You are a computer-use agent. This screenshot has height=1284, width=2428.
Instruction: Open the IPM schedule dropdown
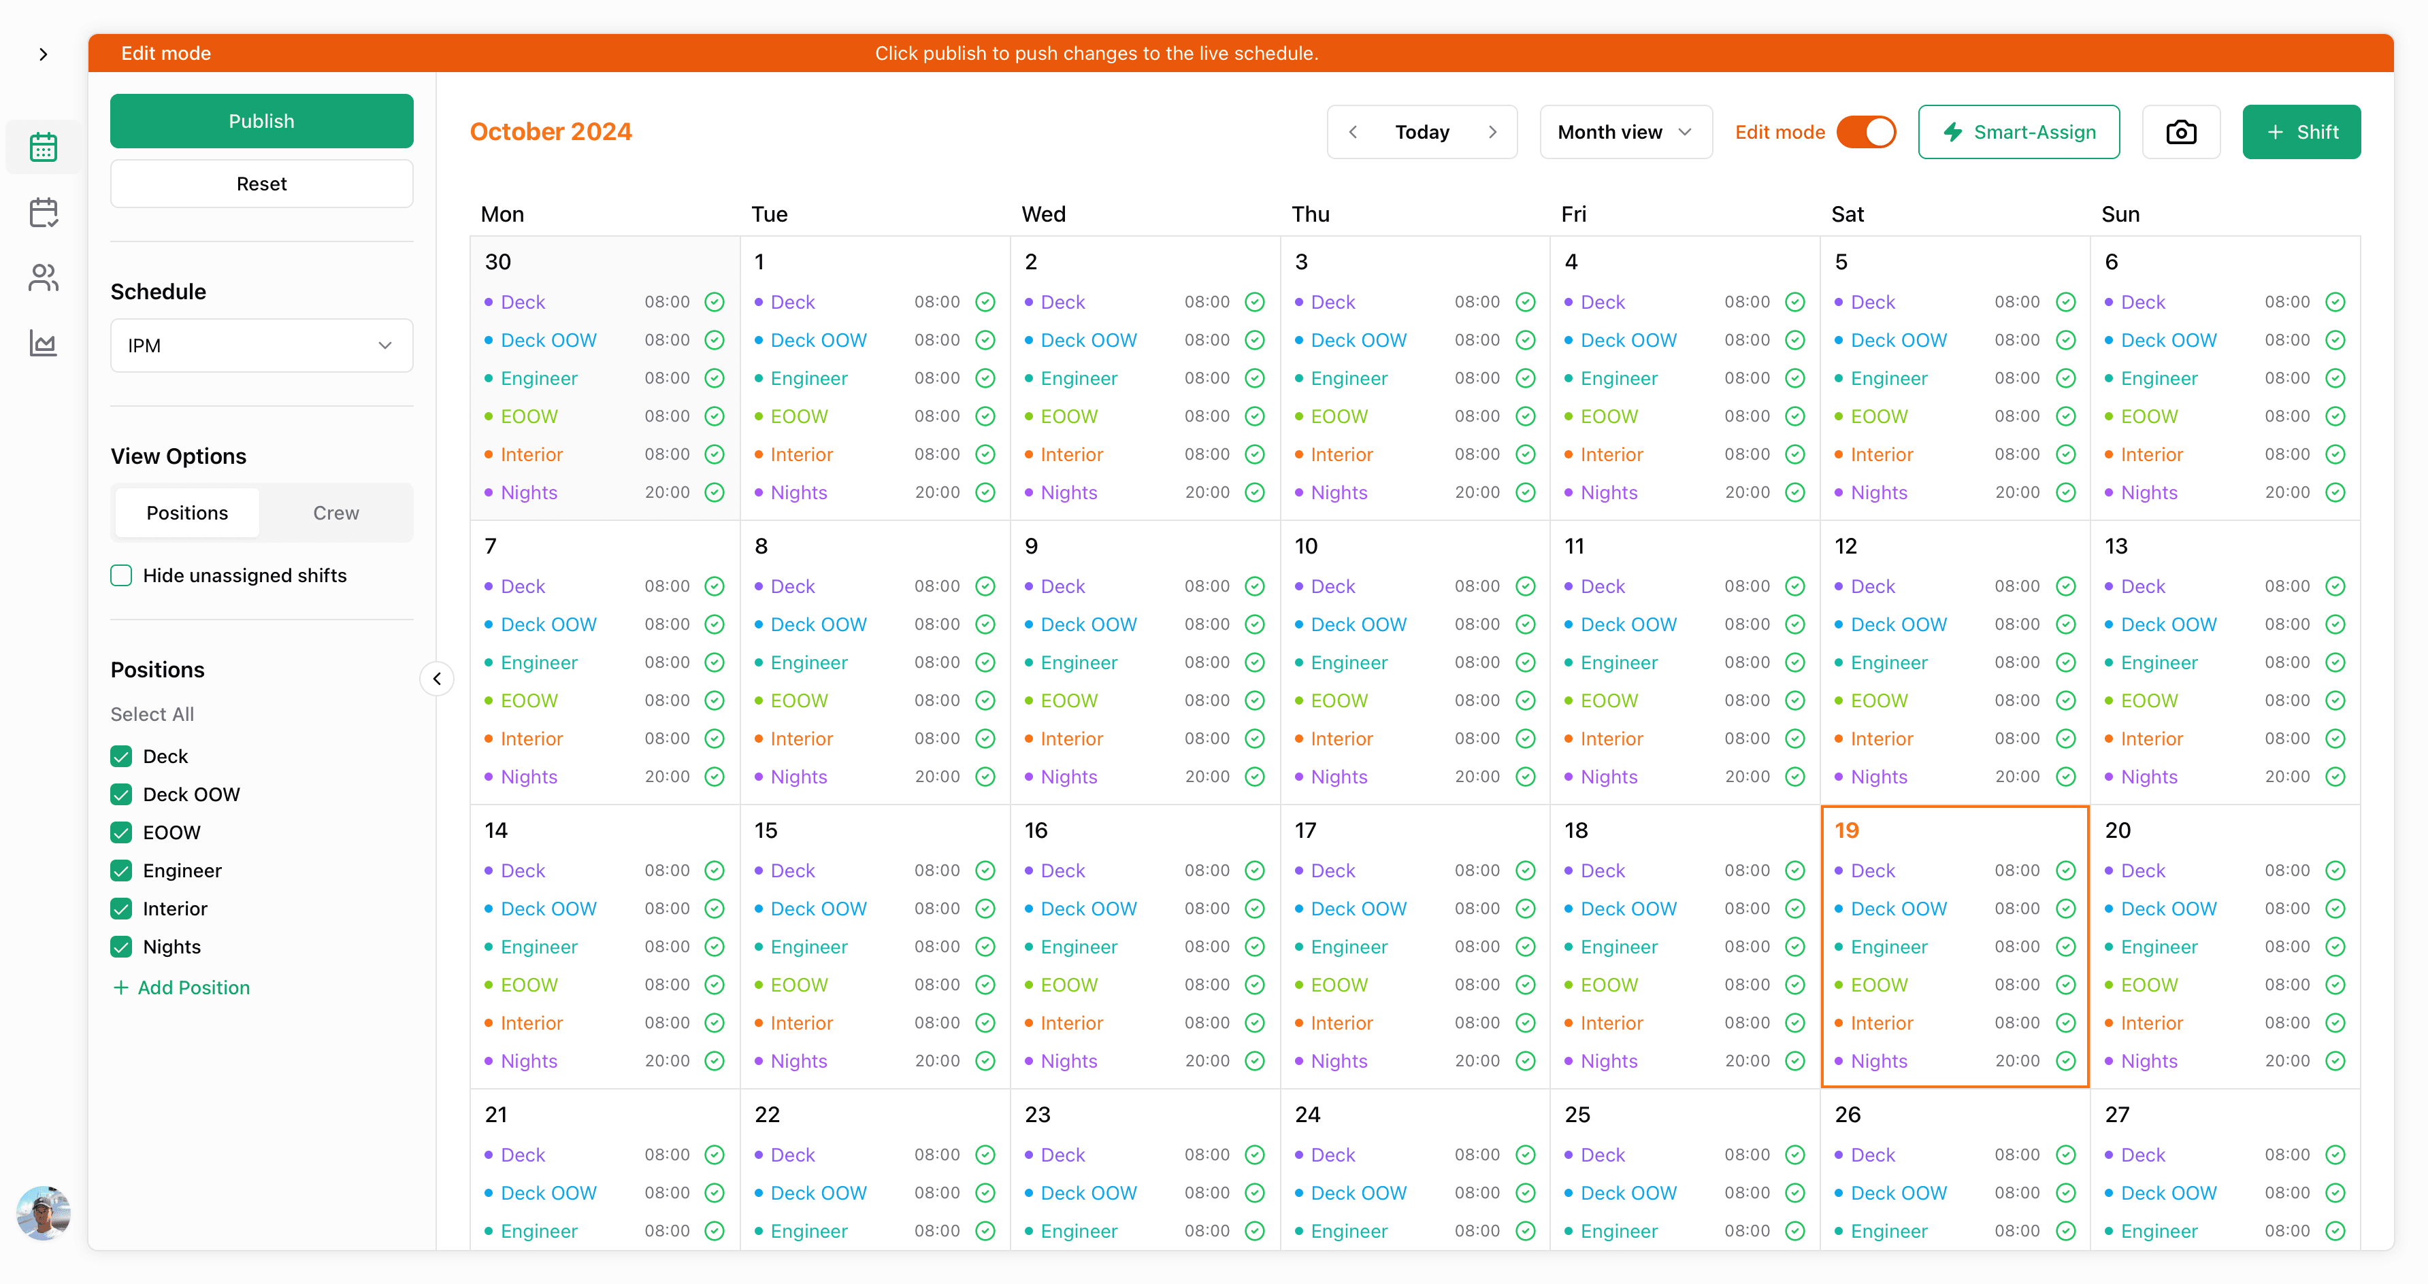tap(261, 345)
